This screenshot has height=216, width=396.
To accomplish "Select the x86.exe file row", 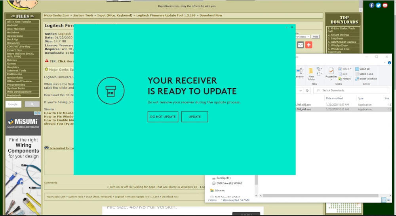I will click(x=343, y=104).
